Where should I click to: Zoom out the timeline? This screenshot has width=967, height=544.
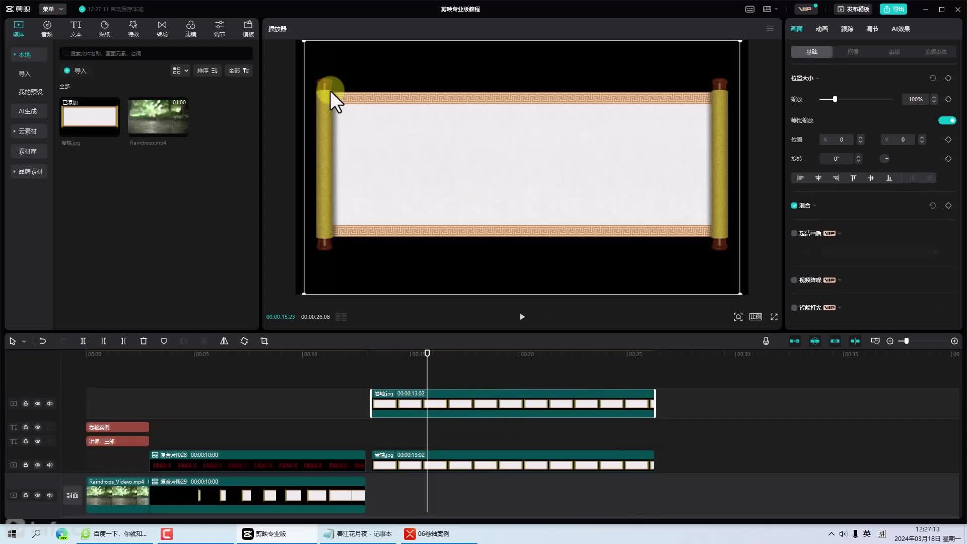890,341
